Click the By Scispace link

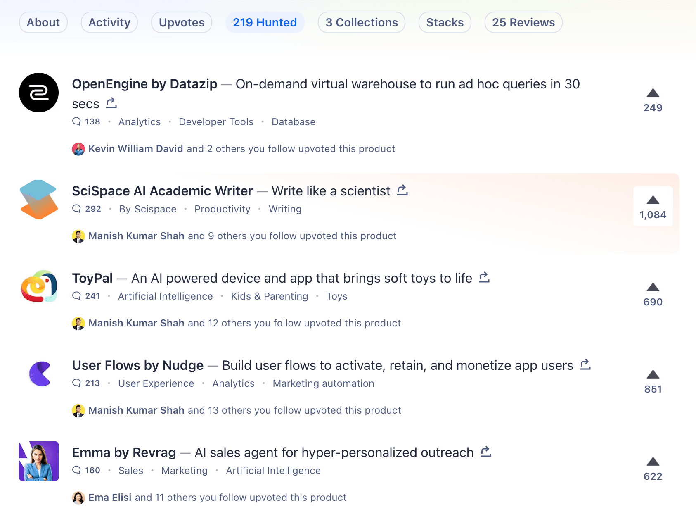pos(148,209)
